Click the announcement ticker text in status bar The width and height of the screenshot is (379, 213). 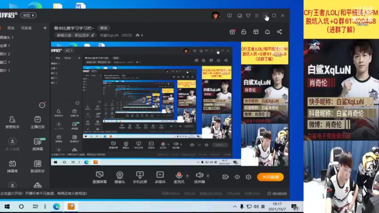[x=44, y=194]
